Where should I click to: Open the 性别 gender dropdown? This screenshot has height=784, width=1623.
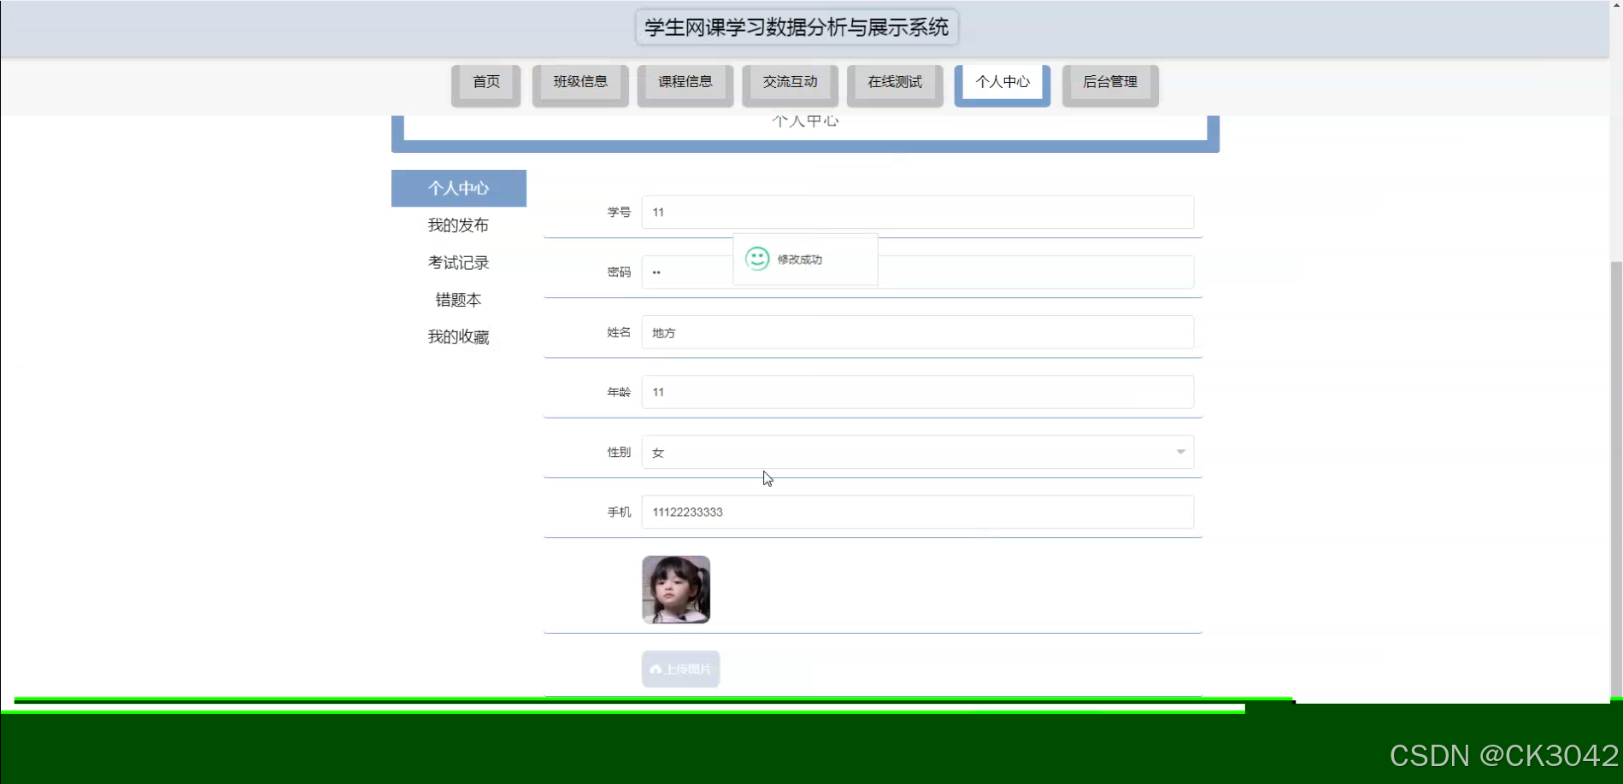(1180, 451)
